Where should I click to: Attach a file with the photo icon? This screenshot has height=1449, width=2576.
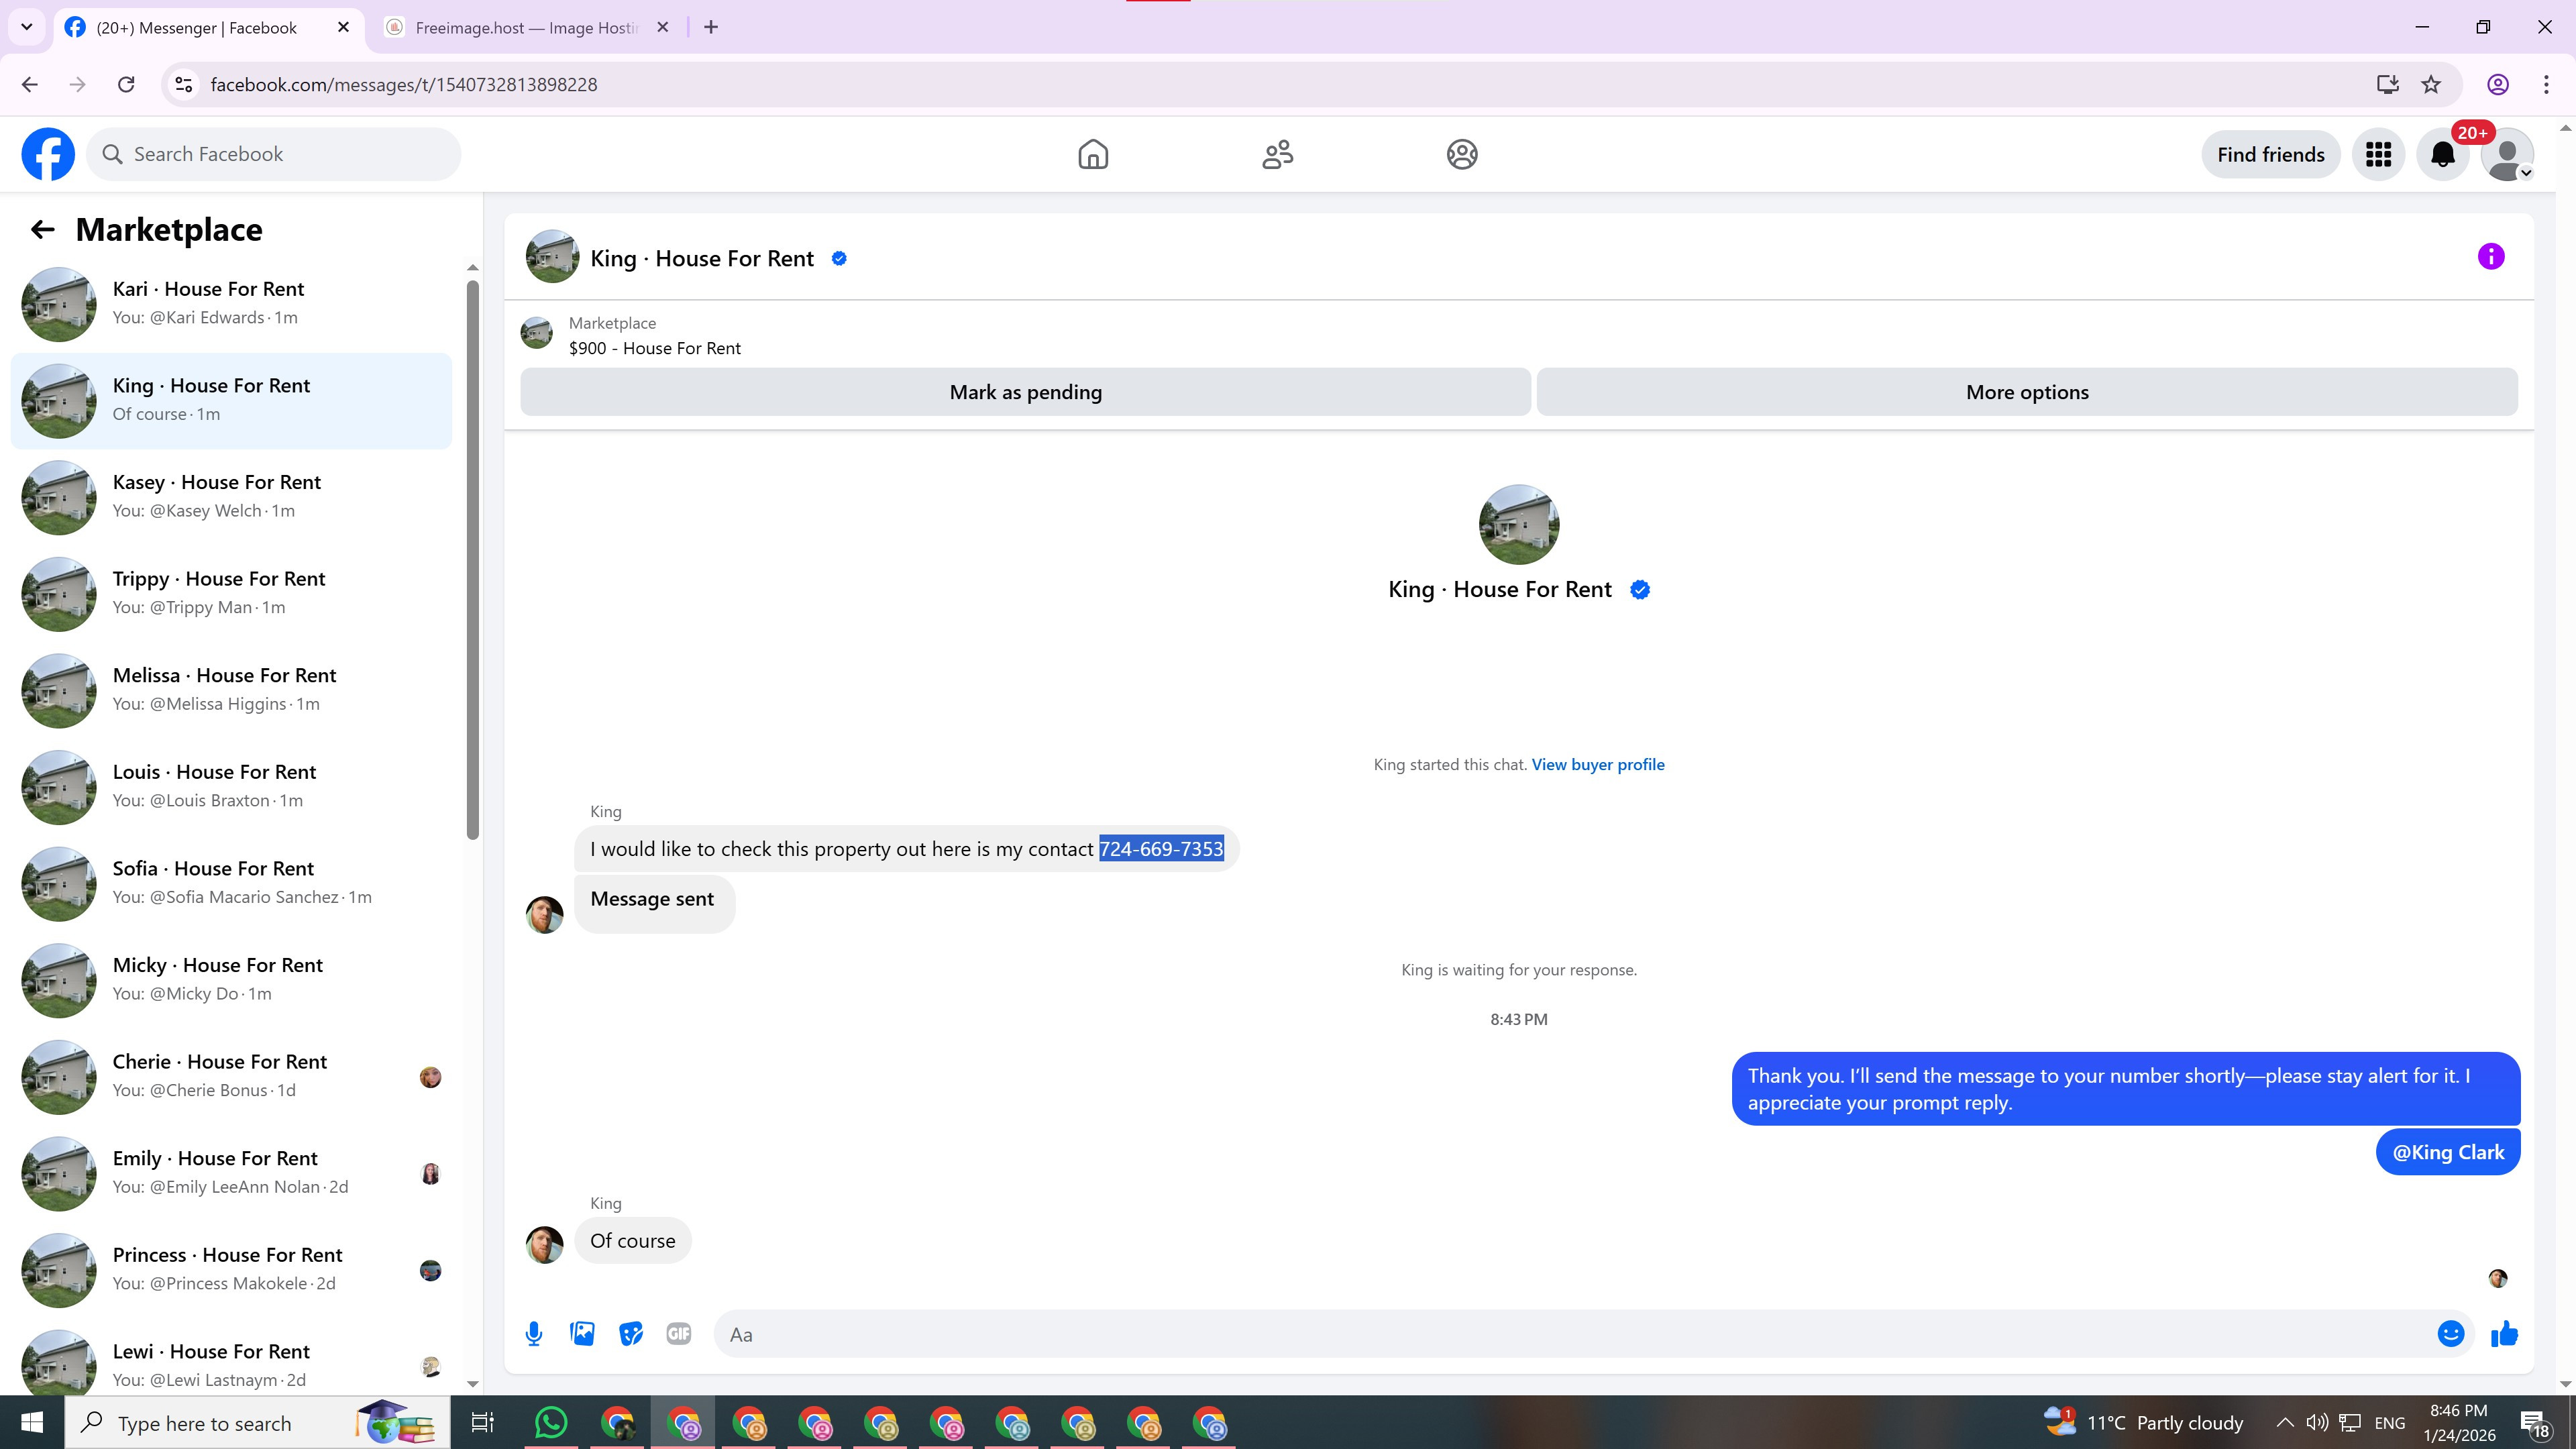582,1333
